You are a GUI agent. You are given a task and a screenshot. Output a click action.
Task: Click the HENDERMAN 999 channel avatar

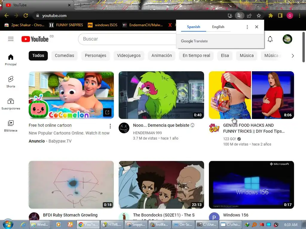124,128
